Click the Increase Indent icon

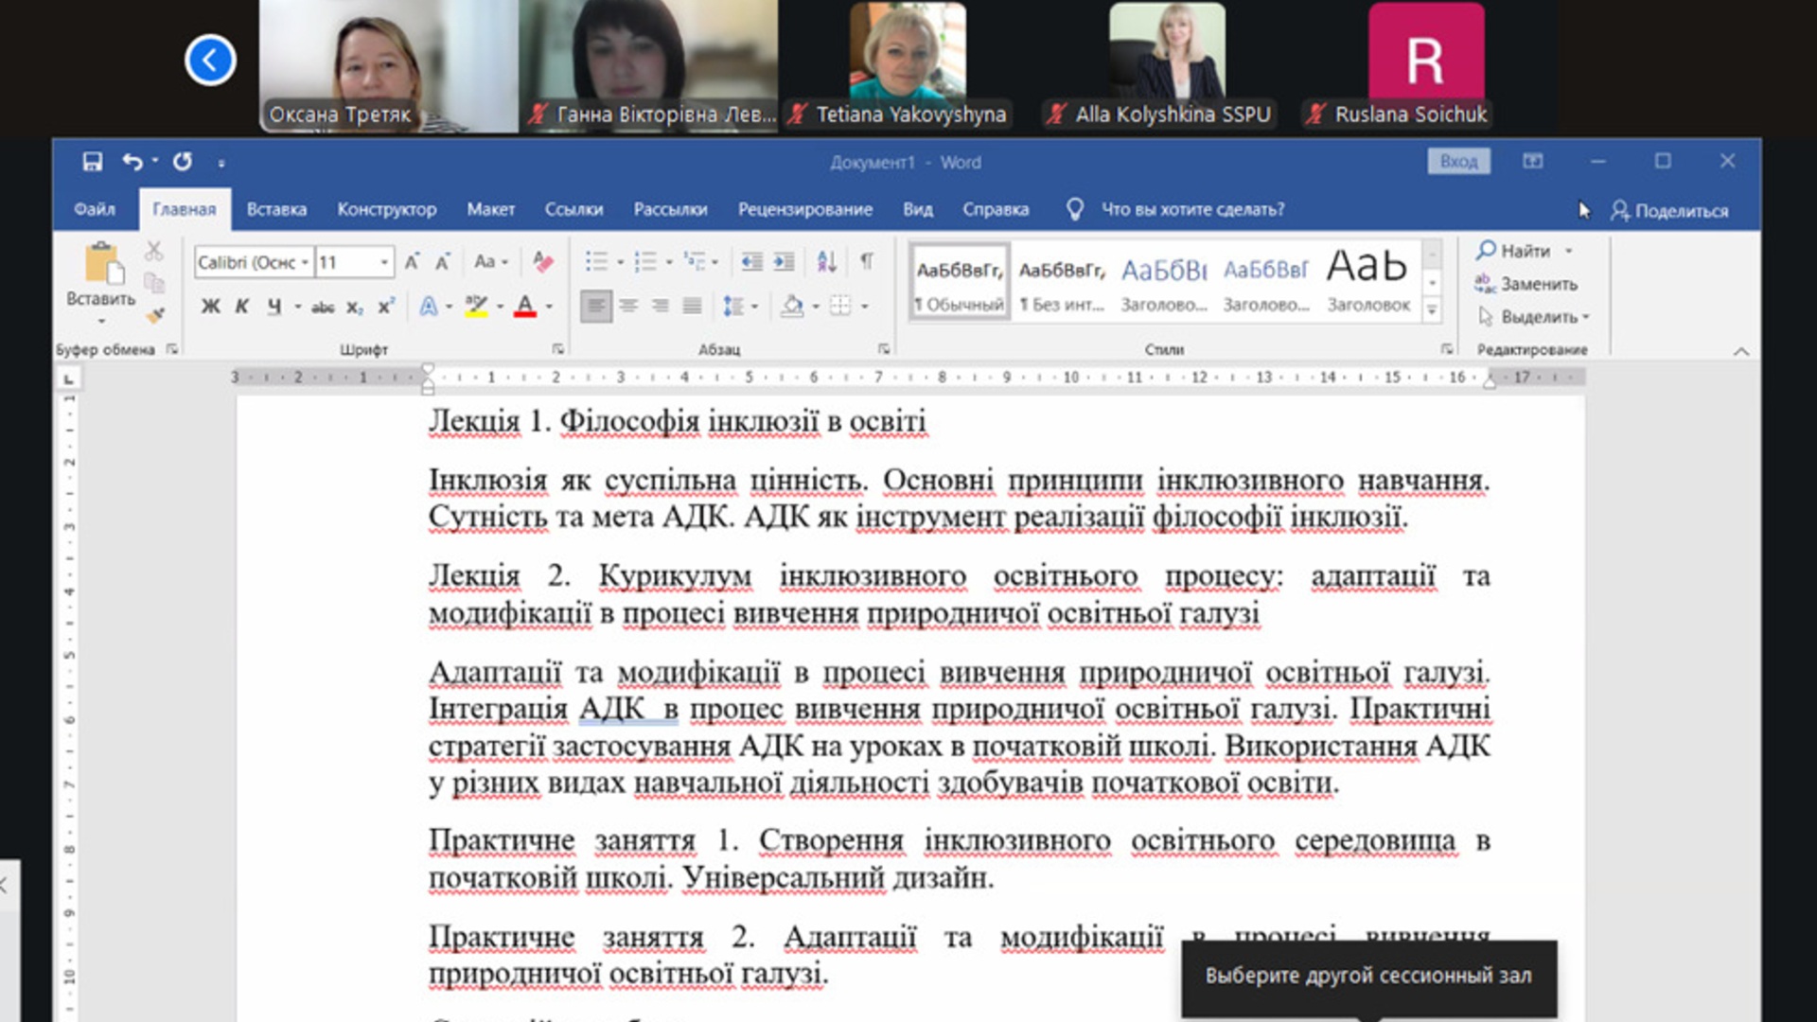click(785, 262)
